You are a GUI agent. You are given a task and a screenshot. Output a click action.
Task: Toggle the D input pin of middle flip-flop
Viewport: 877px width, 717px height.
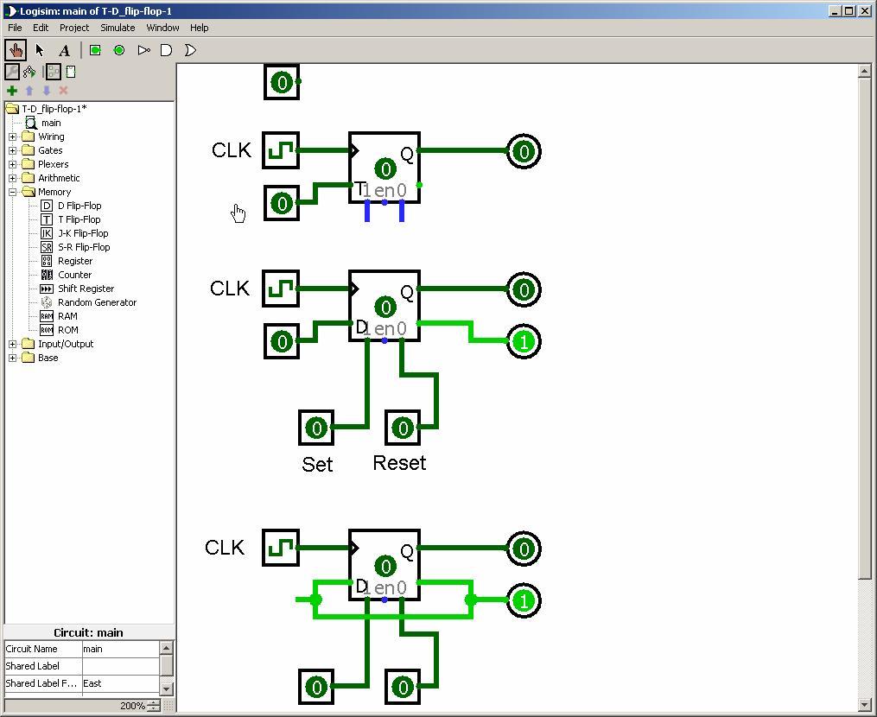point(282,341)
